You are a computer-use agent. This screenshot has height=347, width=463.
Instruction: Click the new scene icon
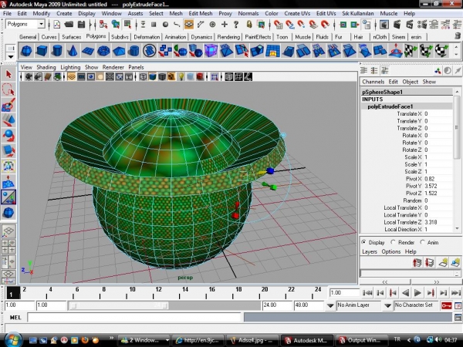56,25
